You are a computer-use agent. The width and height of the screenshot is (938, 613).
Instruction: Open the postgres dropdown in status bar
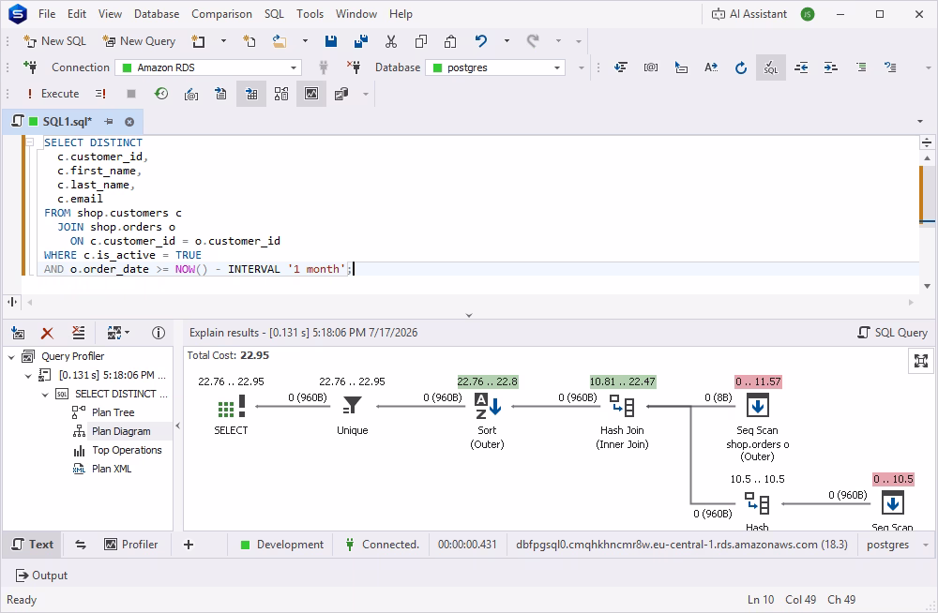926,545
